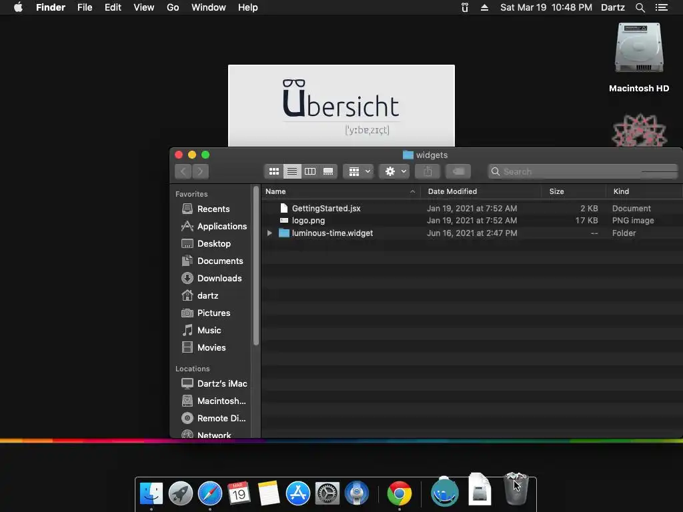Switch Finder to gallery view

328,171
